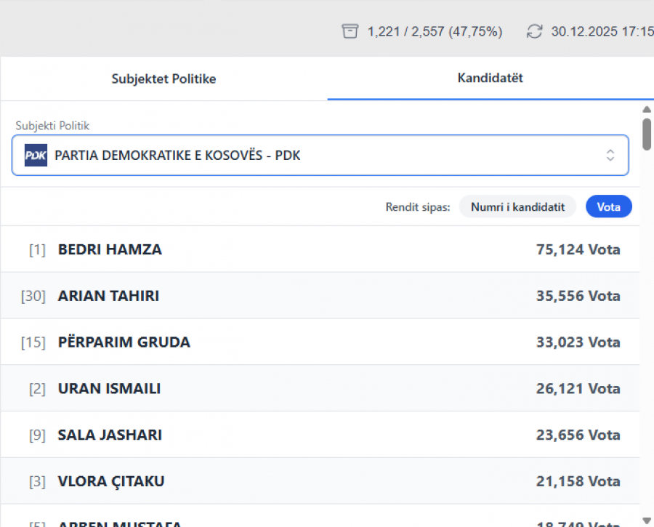The width and height of the screenshot is (654, 527).
Task: Click the Subjekti Politik field label
Action: click(x=52, y=126)
